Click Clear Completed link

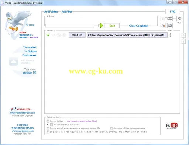point(138,26)
